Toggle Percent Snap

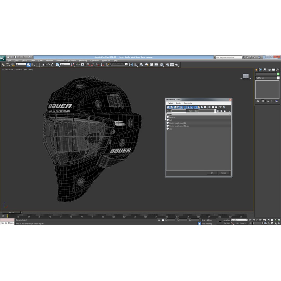(98, 65)
